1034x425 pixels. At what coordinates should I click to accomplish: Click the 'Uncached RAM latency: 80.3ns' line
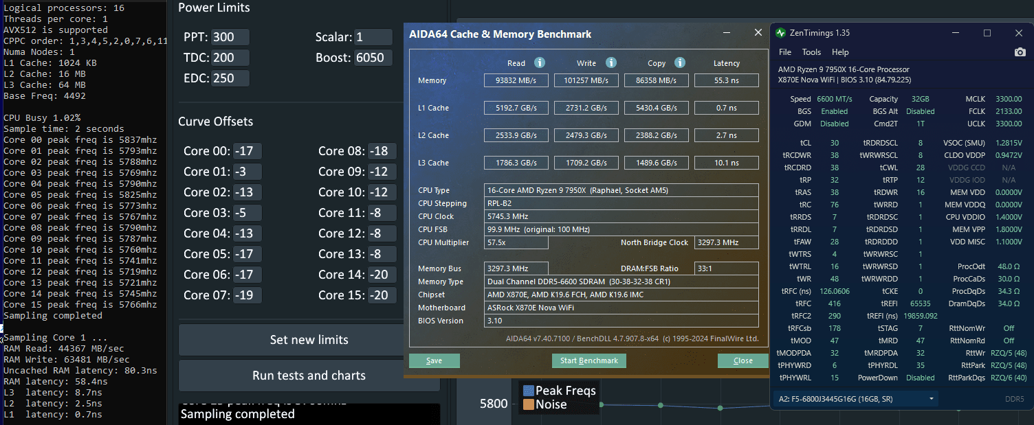pyautogui.click(x=80, y=371)
